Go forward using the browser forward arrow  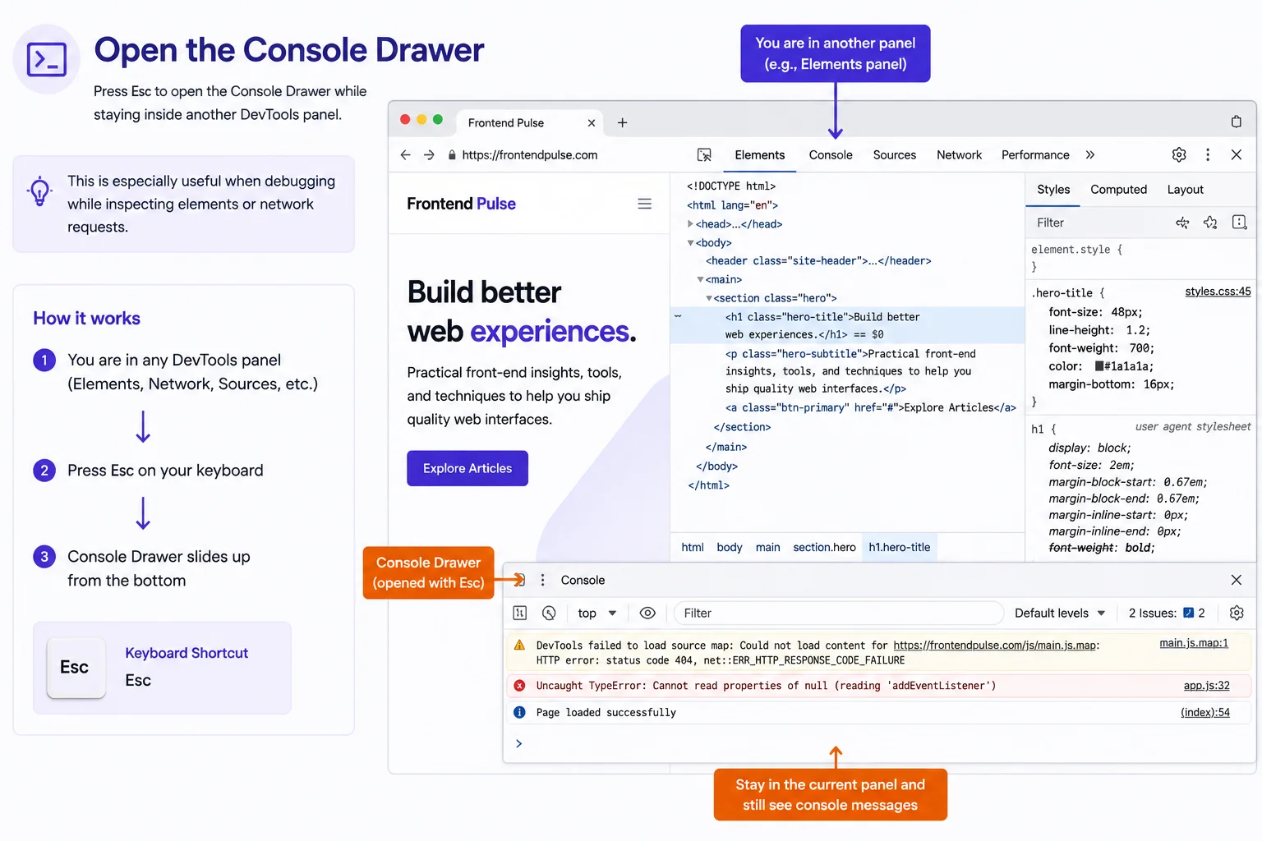[x=429, y=154]
